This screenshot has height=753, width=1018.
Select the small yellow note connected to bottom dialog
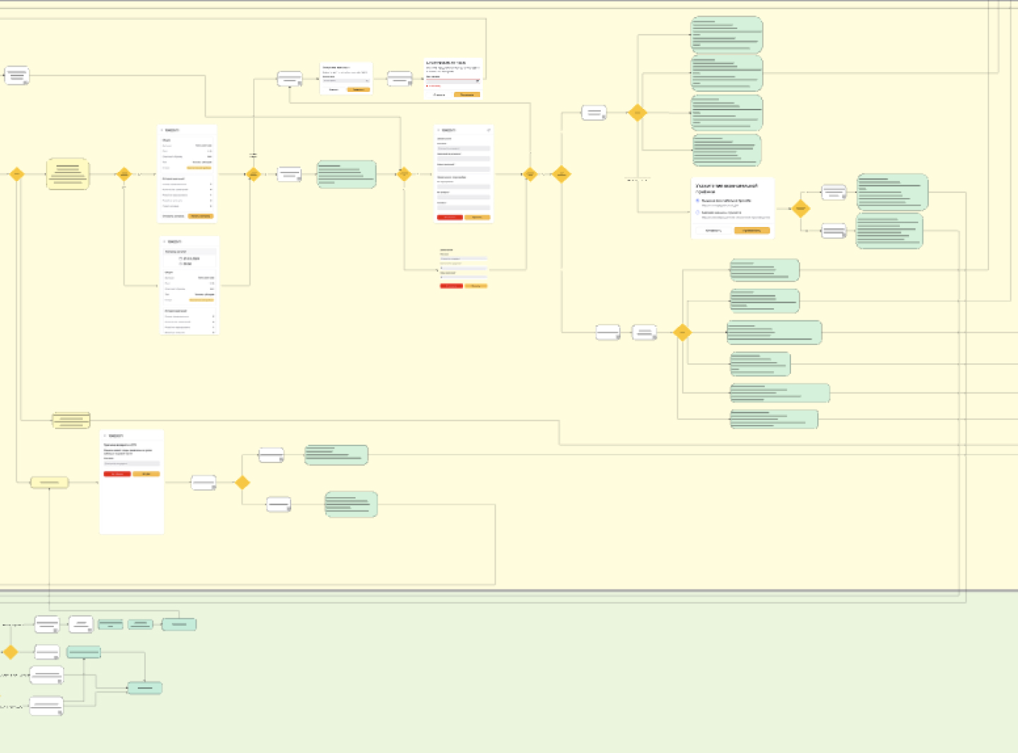[49, 483]
